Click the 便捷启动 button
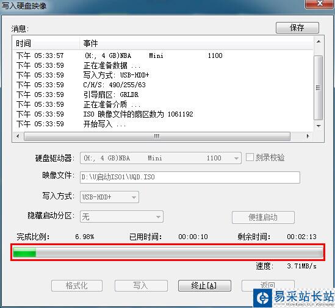 coord(263,217)
